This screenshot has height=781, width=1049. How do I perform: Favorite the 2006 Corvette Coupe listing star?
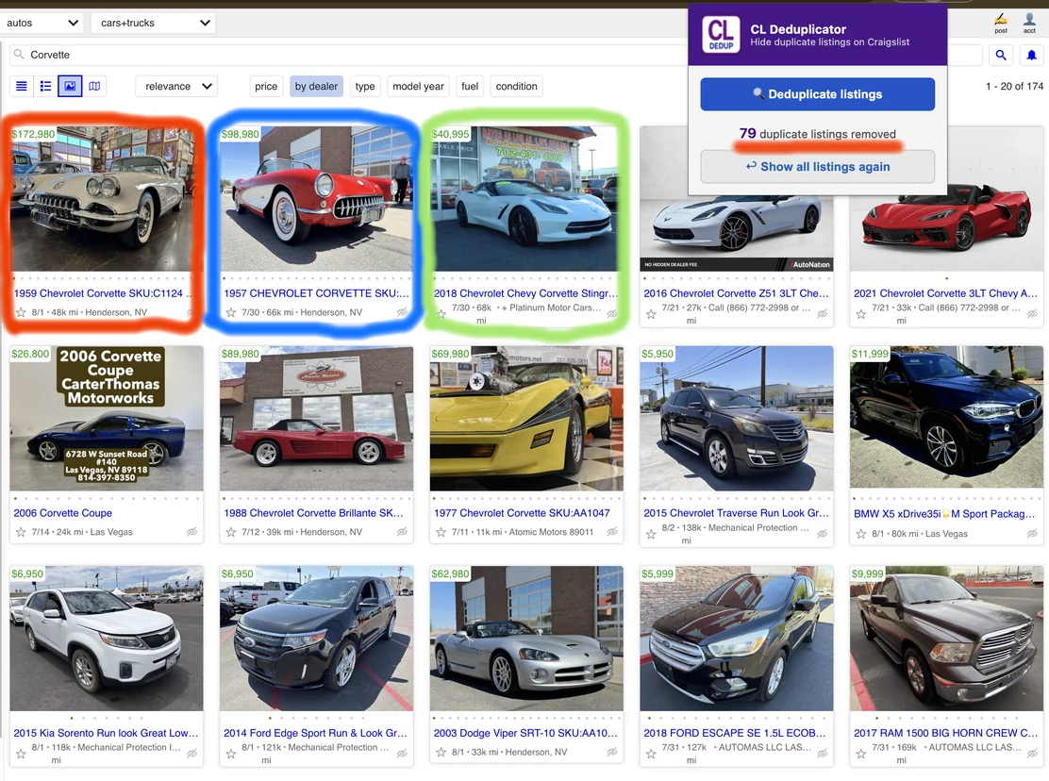point(21,532)
